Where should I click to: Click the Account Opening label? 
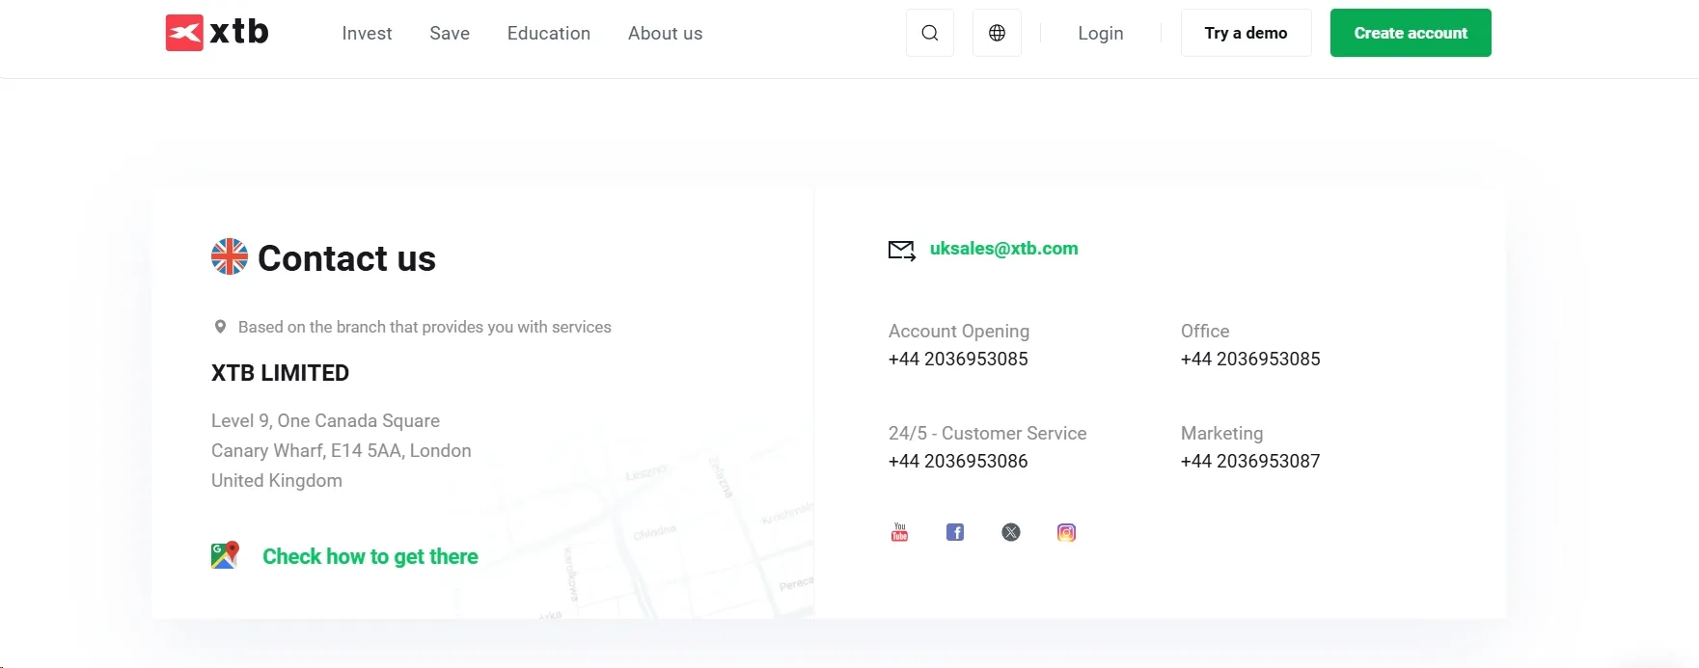click(959, 331)
